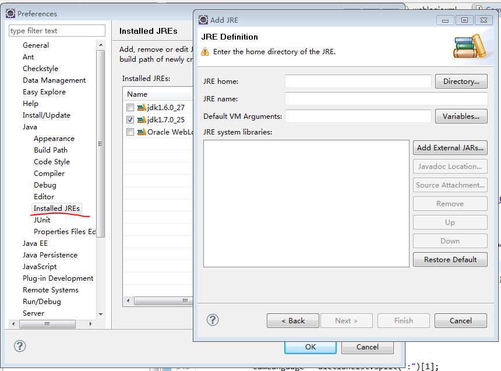Cancel the Preferences window
The image size is (501, 371).
[368, 347]
